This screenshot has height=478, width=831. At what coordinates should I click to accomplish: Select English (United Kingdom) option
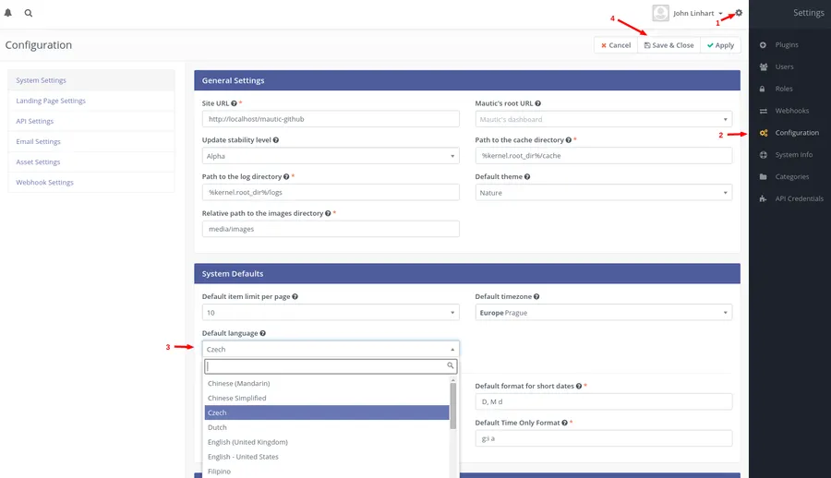click(x=327, y=442)
